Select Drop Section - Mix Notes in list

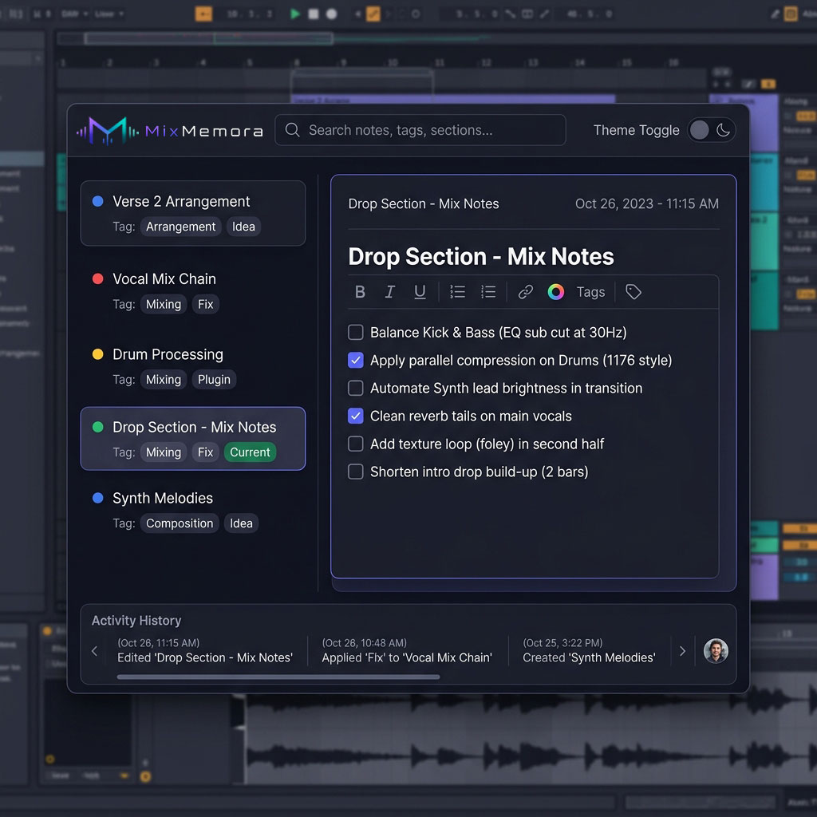[193, 439]
